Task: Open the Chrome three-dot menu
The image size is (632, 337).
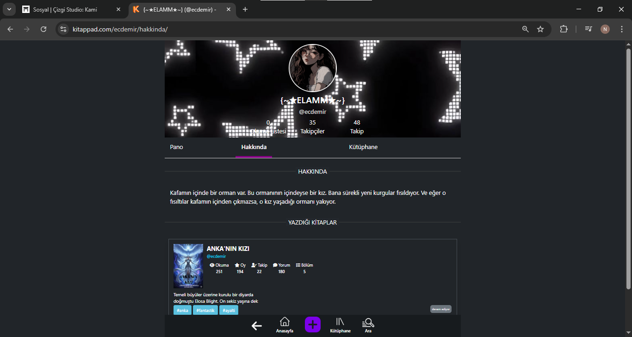Action: [622, 29]
